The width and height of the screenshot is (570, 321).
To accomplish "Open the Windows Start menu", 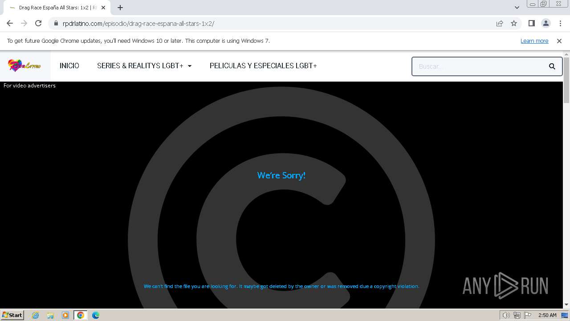I will click(x=12, y=315).
